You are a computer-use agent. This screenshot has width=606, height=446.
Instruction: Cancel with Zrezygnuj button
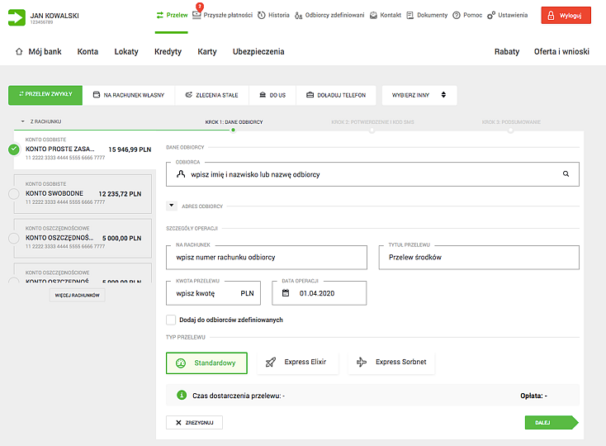click(194, 422)
